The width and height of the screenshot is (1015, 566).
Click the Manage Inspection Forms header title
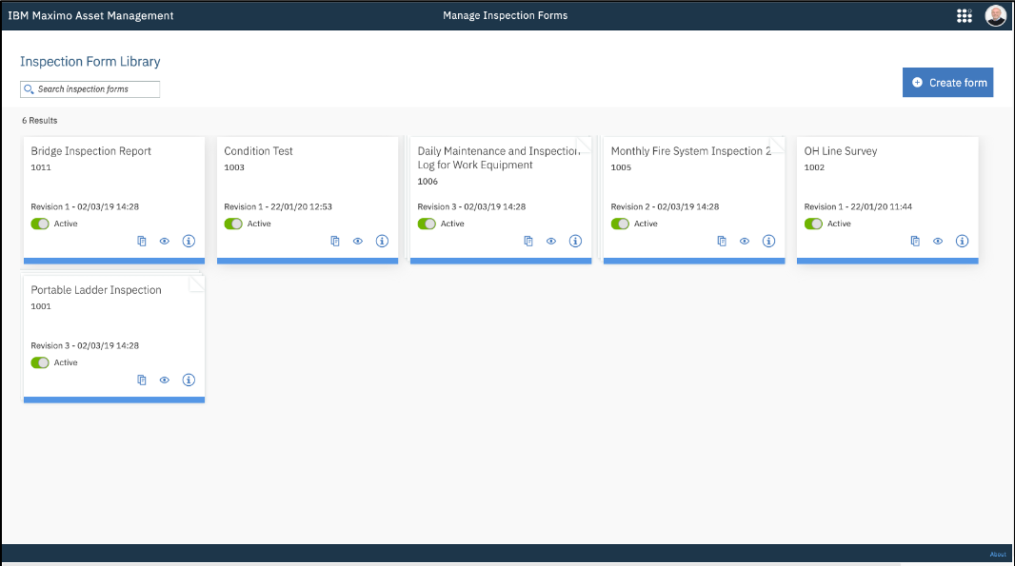[x=505, y=15]
